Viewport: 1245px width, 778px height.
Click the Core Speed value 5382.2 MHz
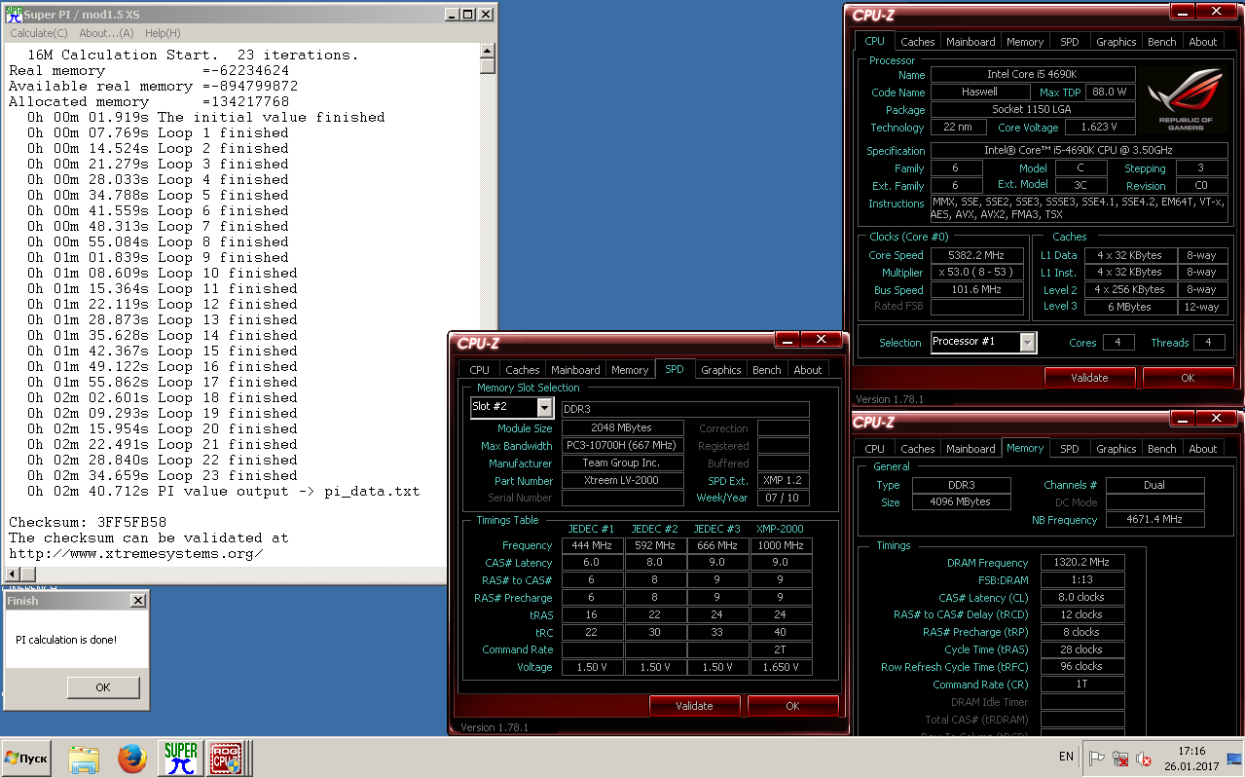[978, 255]
